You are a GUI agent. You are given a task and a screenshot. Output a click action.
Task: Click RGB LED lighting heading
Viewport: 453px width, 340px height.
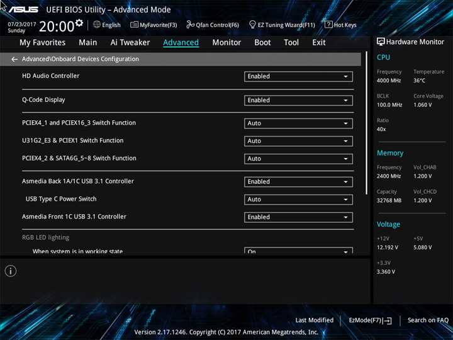[45, 237]
